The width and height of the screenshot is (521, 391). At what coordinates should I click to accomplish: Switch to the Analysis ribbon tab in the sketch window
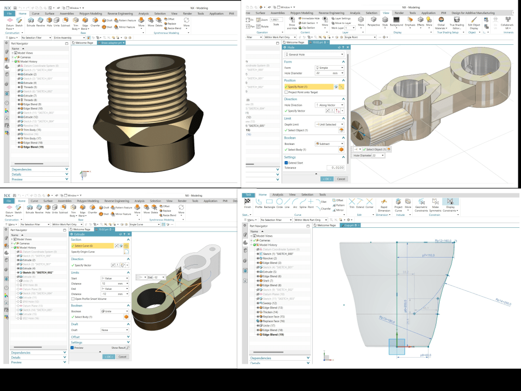coord(278,194)
